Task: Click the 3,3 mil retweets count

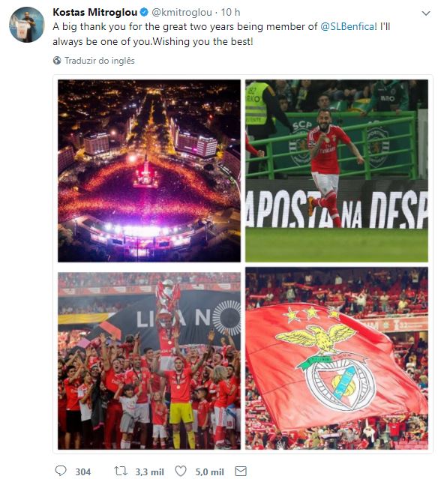Action: 150,472
